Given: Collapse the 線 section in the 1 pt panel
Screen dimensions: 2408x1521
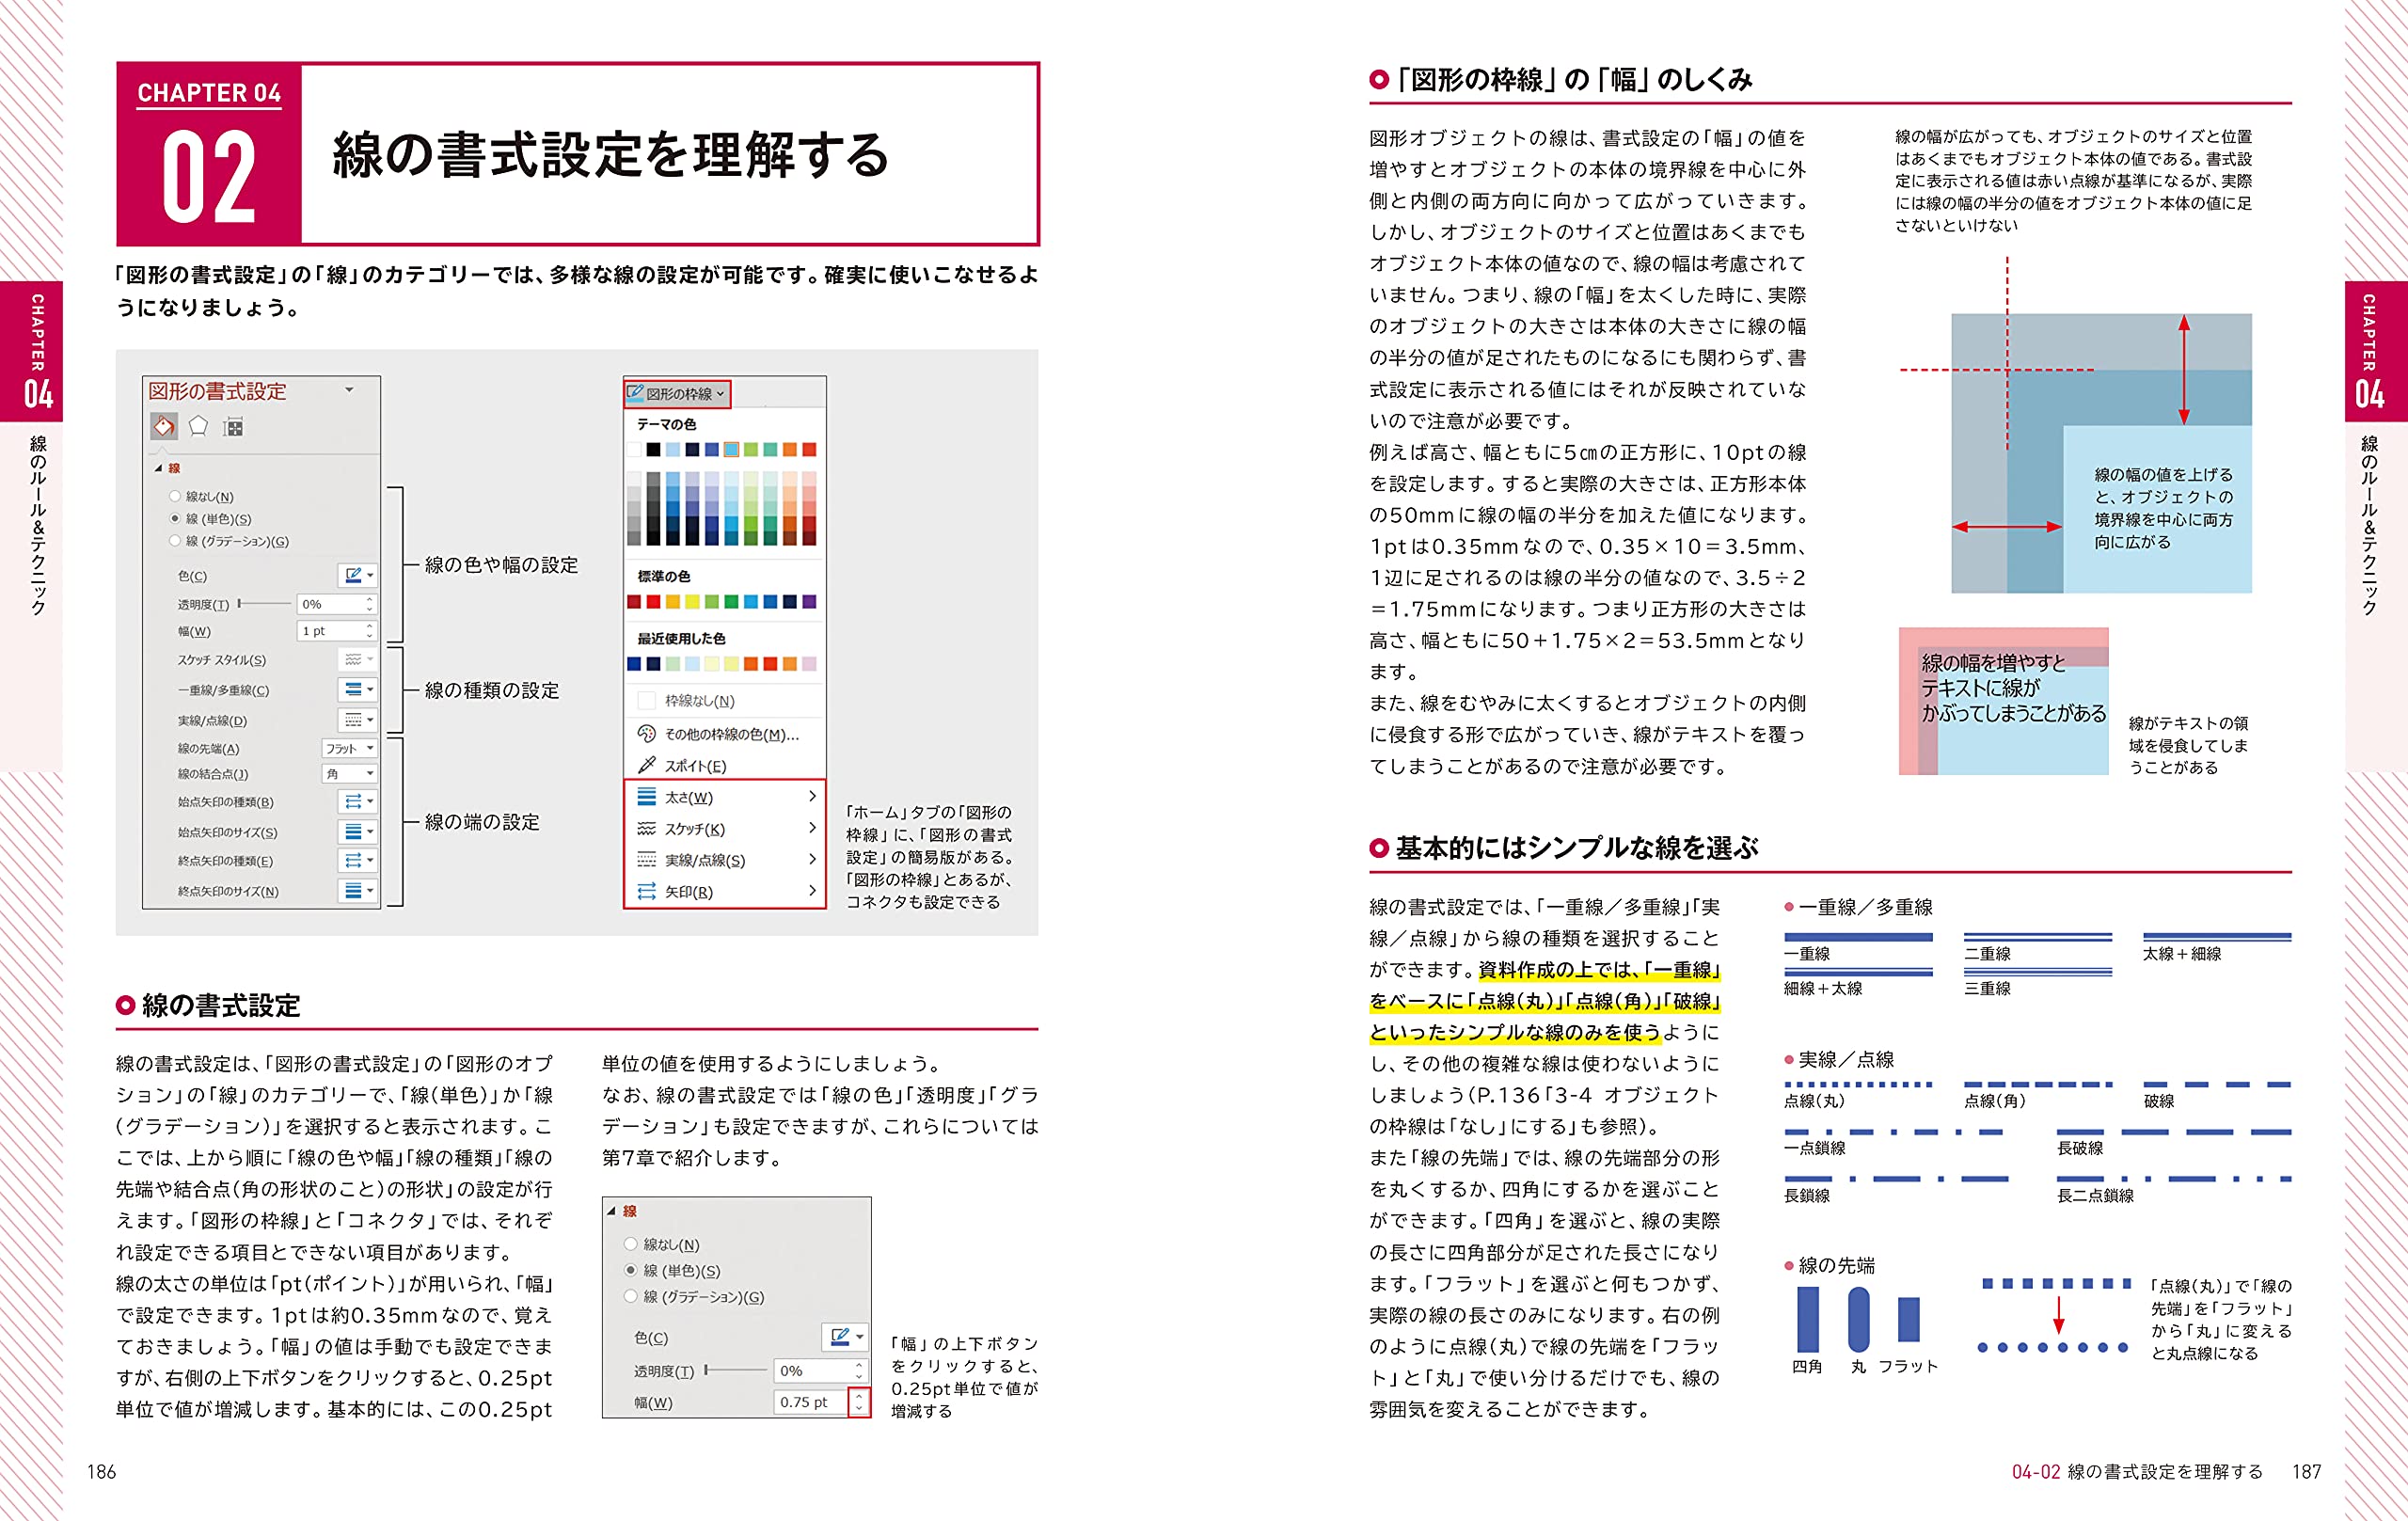Looking at the screenshot, I should (158, 468).
